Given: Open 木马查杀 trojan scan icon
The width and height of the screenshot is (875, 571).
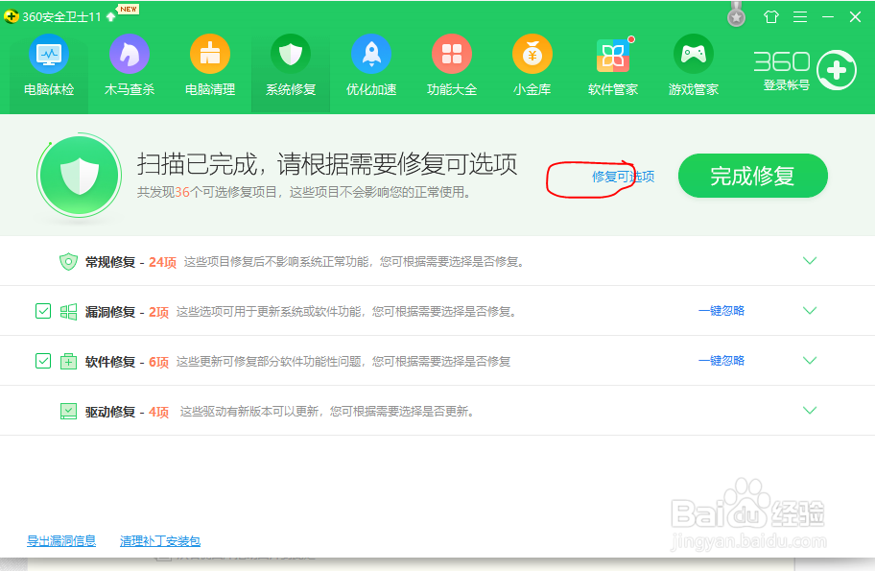Looking at the screenshot, I should (130, 54).
